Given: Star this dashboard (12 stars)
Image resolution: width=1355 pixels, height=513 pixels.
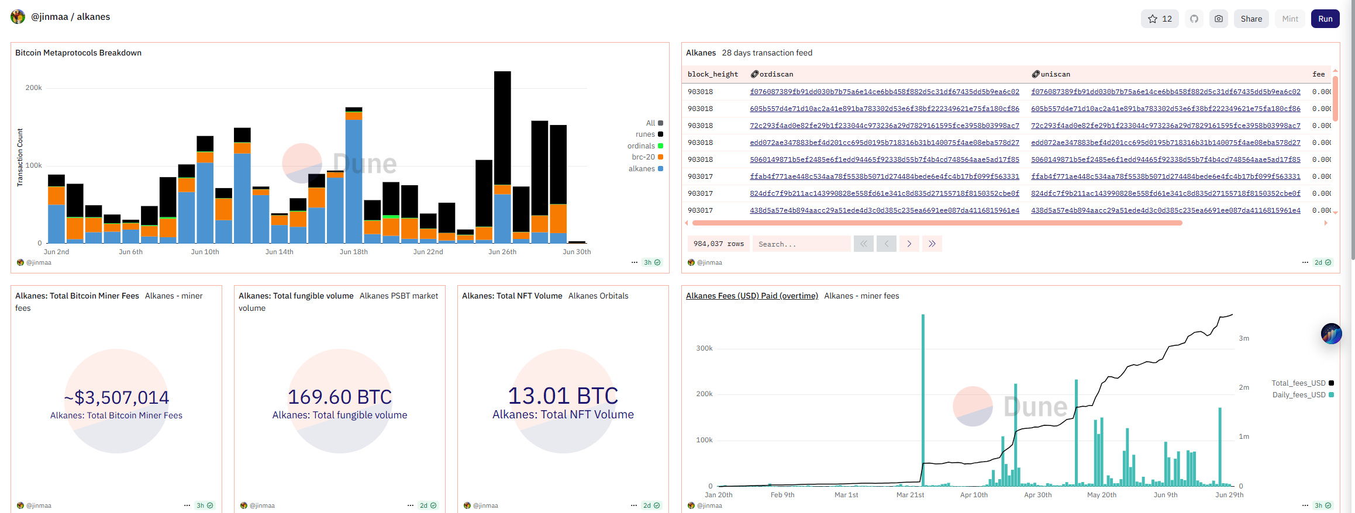Looking at the screenshot, I should [x=1159, y=19].
